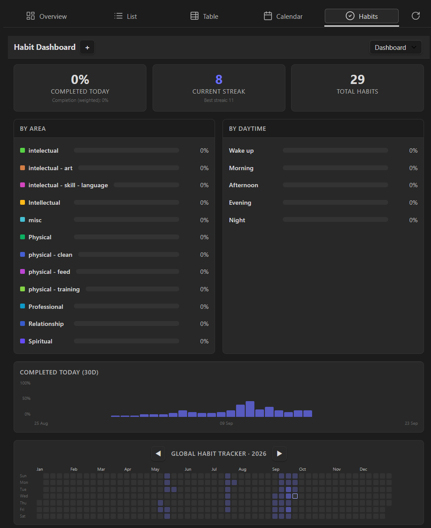Click the Completed Today 0% card
The width and height of the screenshot is (431, 528).
80,88
